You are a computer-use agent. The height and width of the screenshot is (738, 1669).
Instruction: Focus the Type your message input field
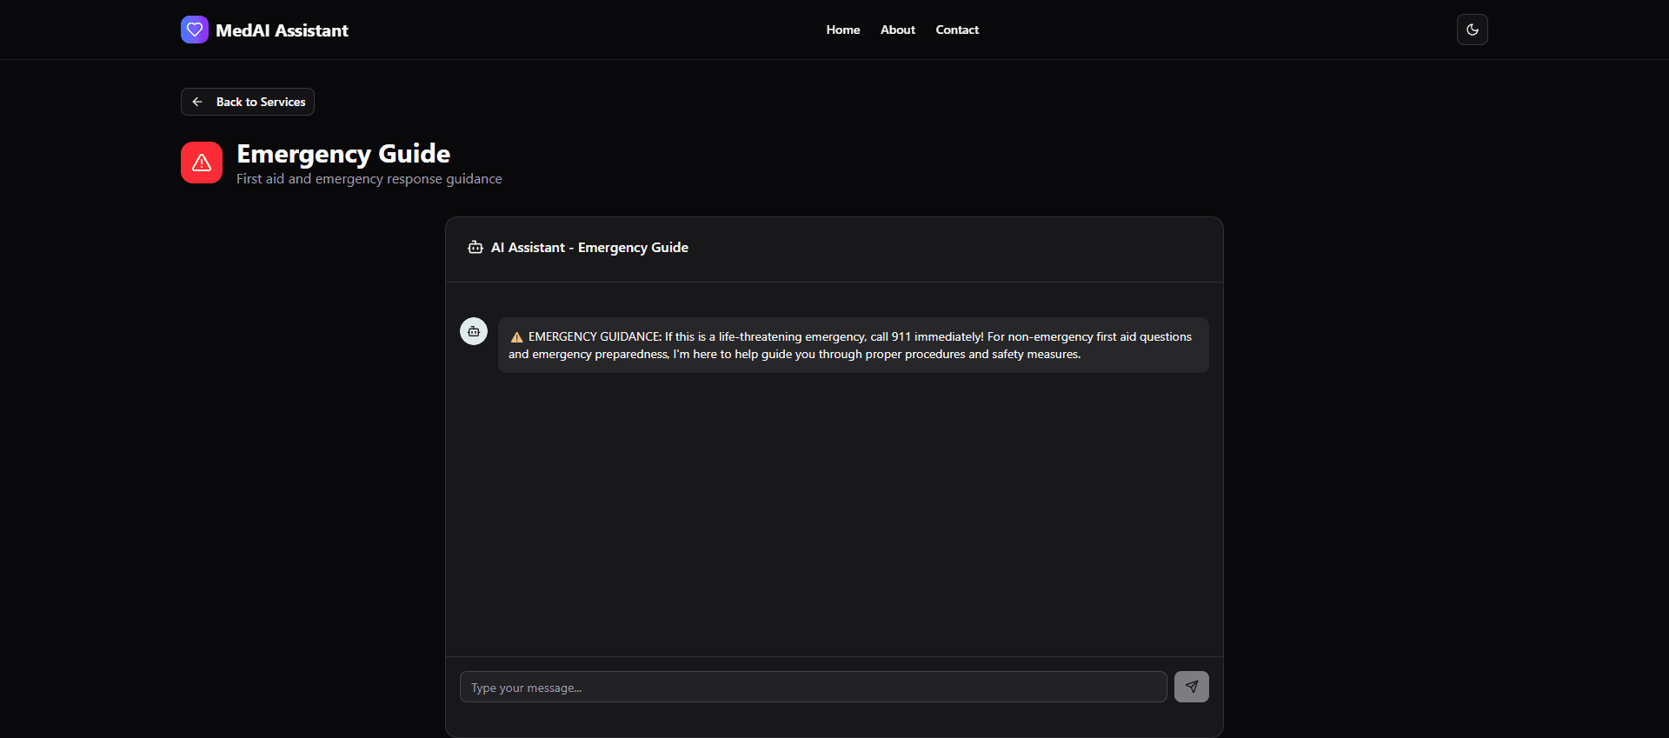pos(813,687)
